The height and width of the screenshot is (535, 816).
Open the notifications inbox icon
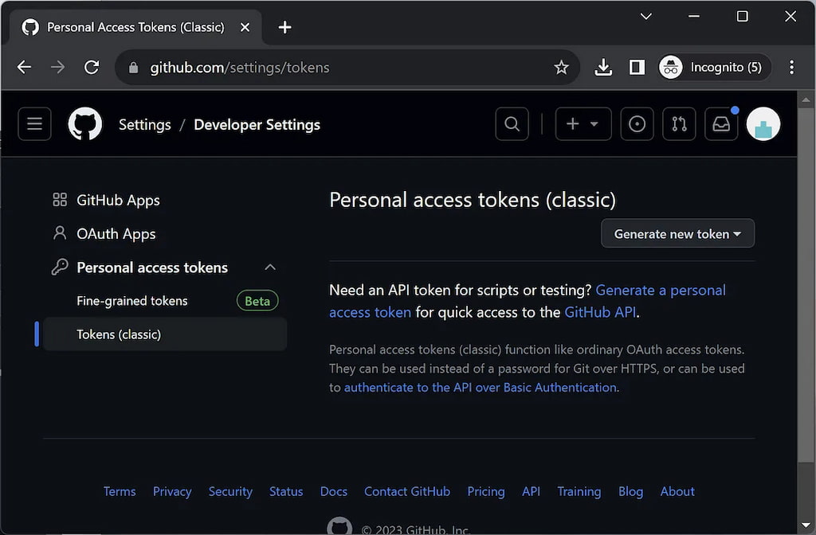pos(721,124)
